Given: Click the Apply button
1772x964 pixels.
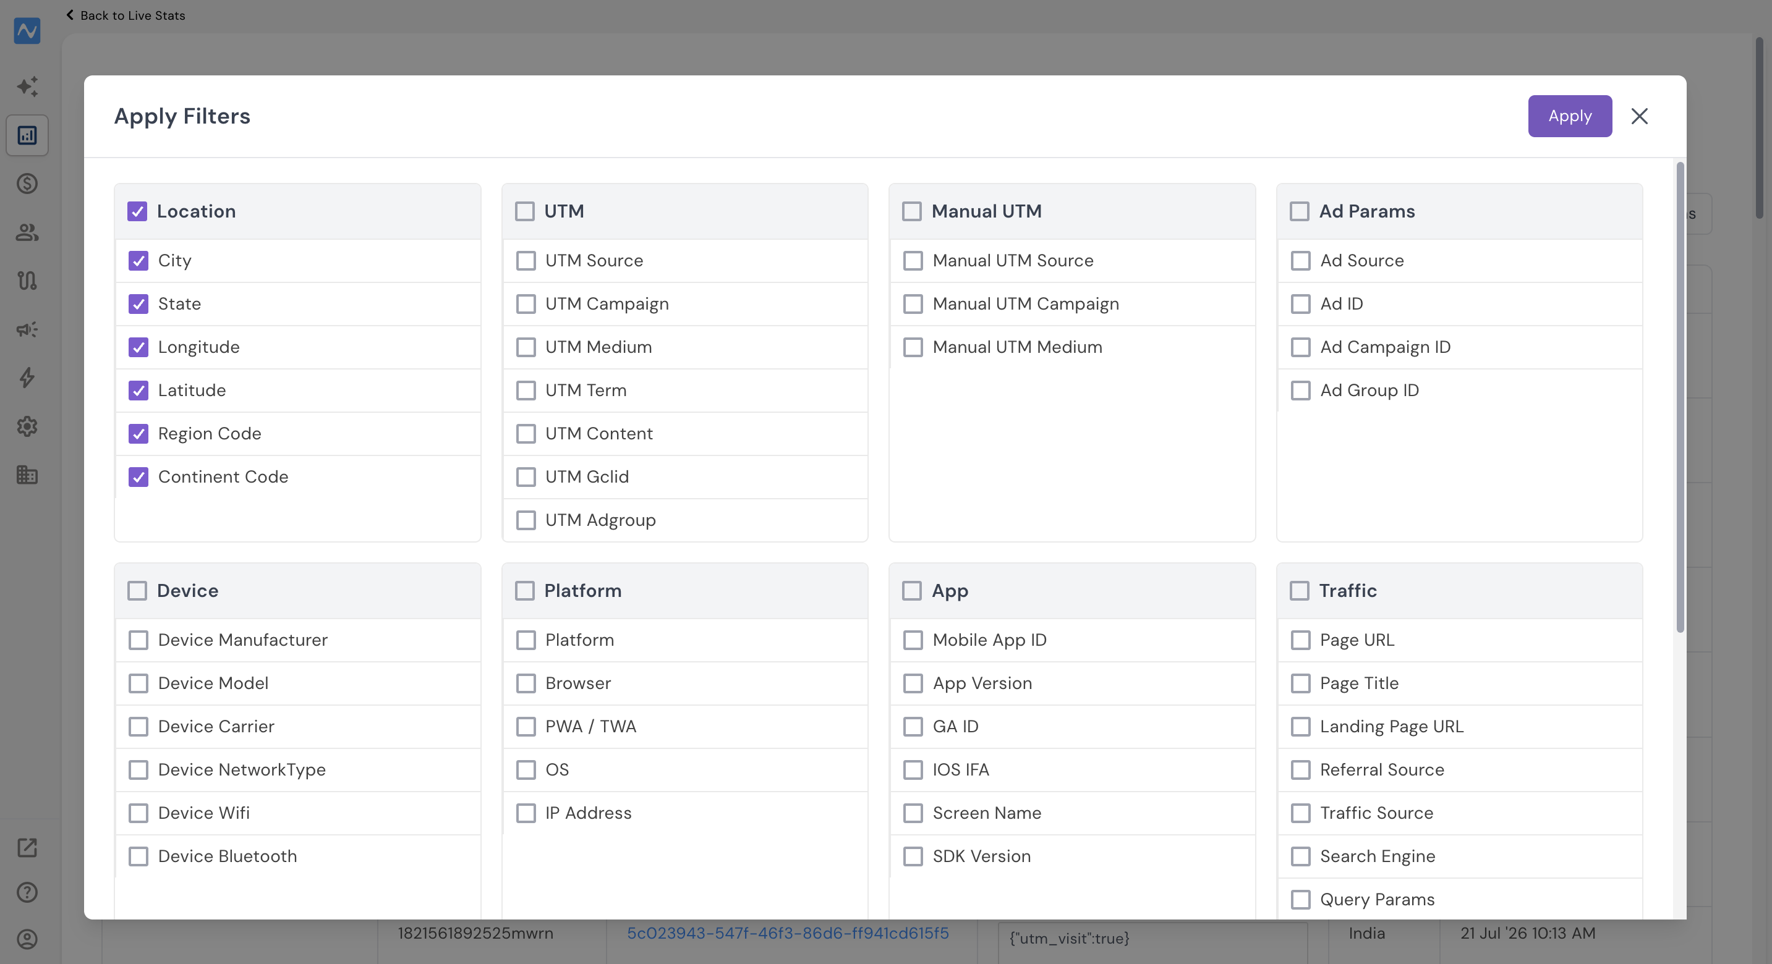Looking at the screenshot, I should (1570, 116).
